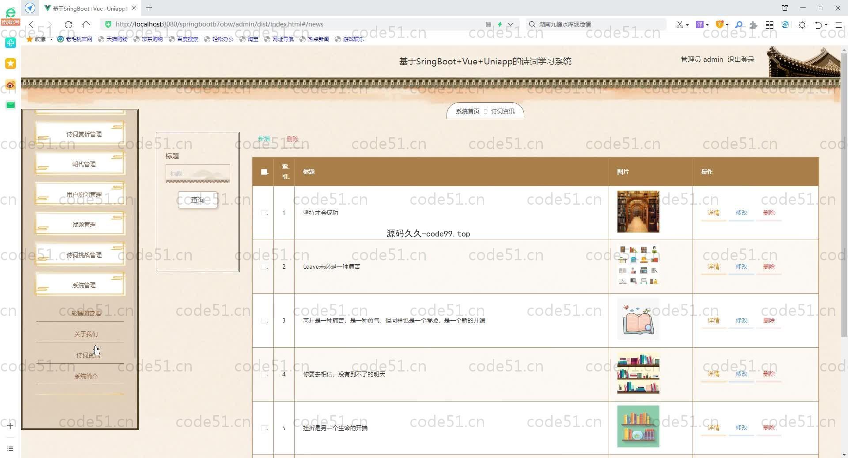Click the site security shield in address bar
The image size is (848, 458).
[108, 24]
